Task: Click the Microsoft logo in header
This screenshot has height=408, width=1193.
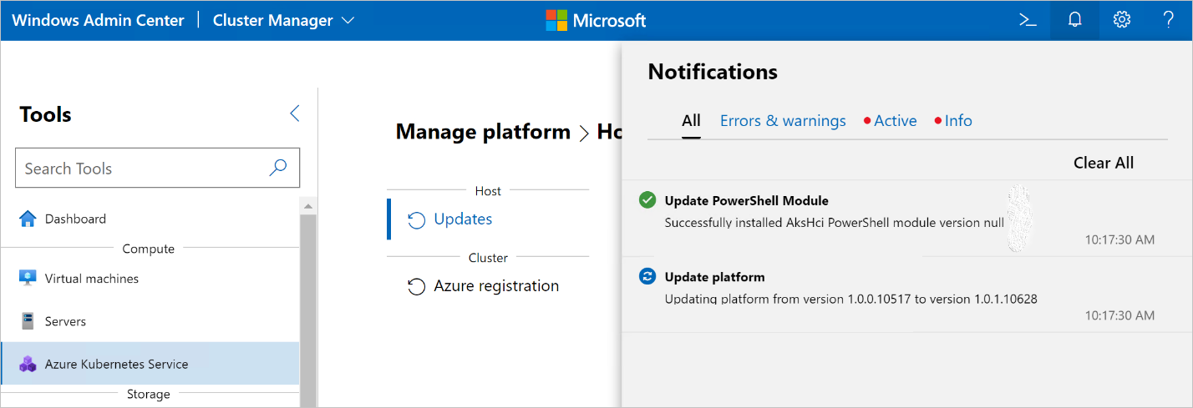Action: click(596, 20)
